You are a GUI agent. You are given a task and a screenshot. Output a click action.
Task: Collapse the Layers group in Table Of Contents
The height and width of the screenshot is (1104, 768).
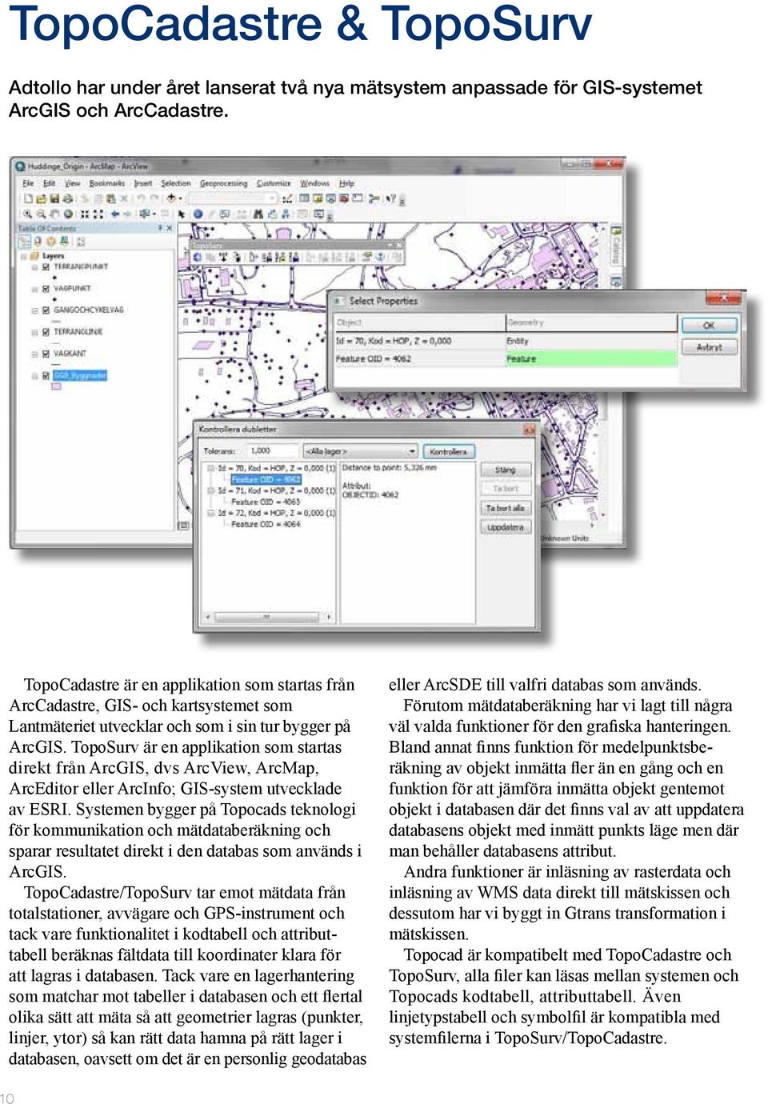(x=24, y=256)
